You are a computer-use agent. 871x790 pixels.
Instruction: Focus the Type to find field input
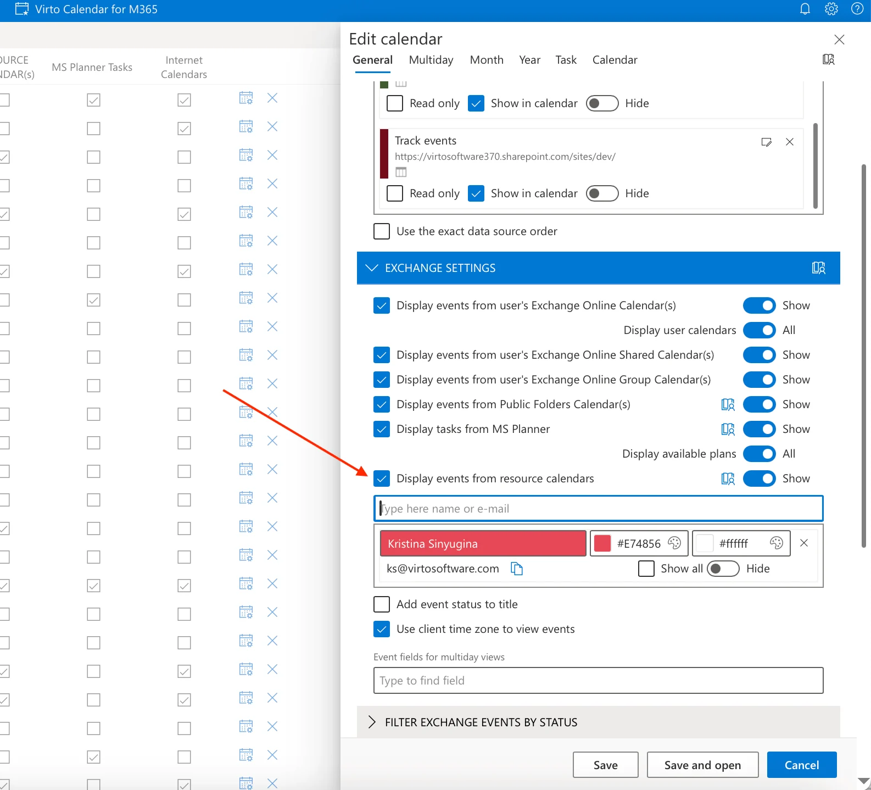pyautogui.click(x=599, y=681)
